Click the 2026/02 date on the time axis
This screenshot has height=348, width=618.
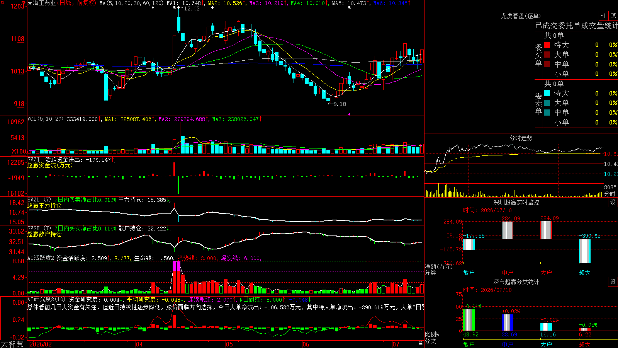[x=41, y=344]
